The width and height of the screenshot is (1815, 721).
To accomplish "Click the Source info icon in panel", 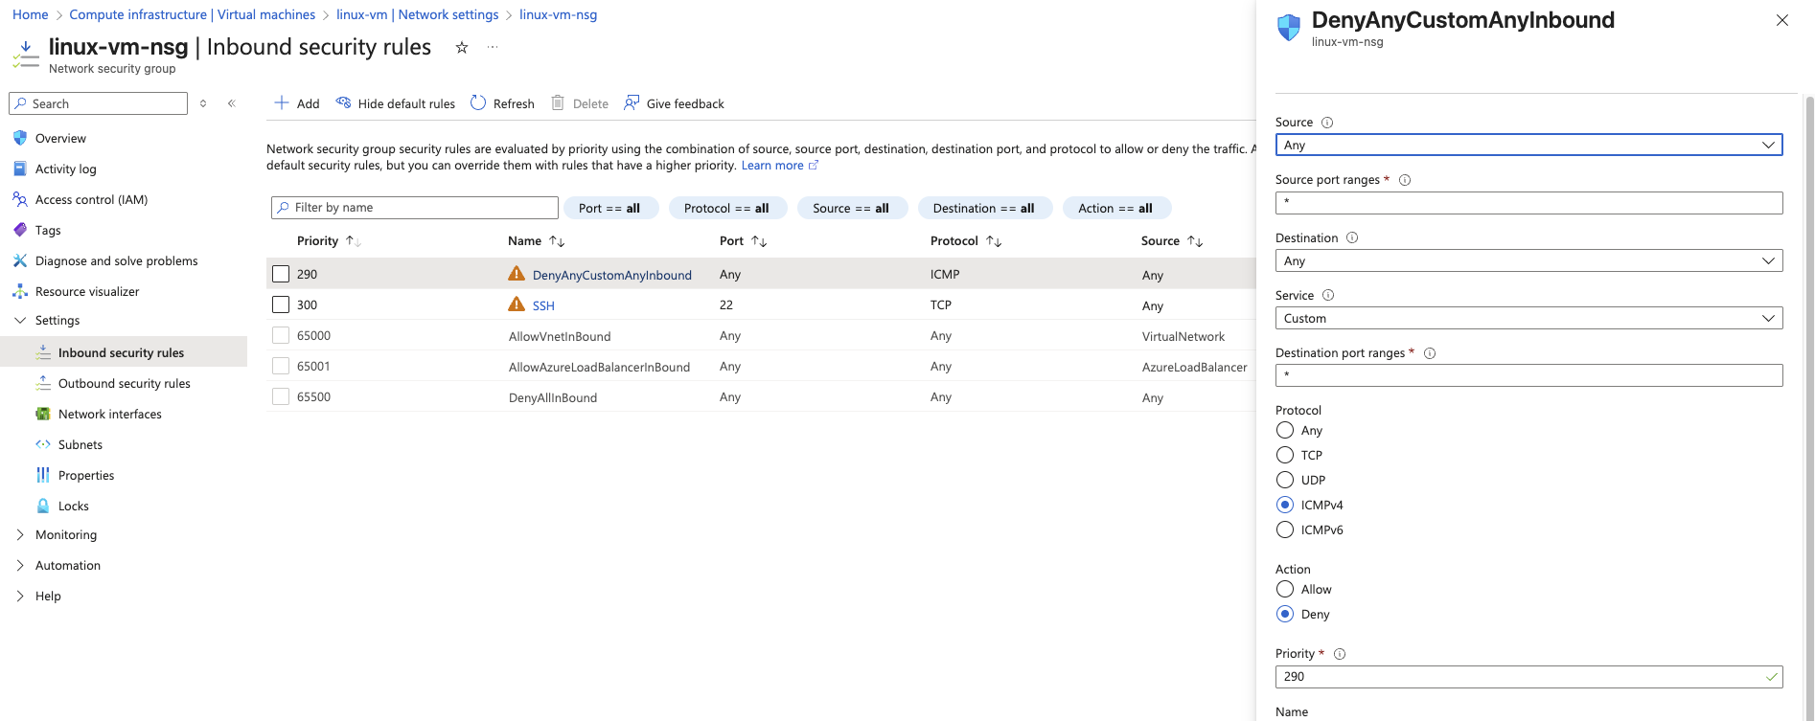I will [x=1327, y=123].
